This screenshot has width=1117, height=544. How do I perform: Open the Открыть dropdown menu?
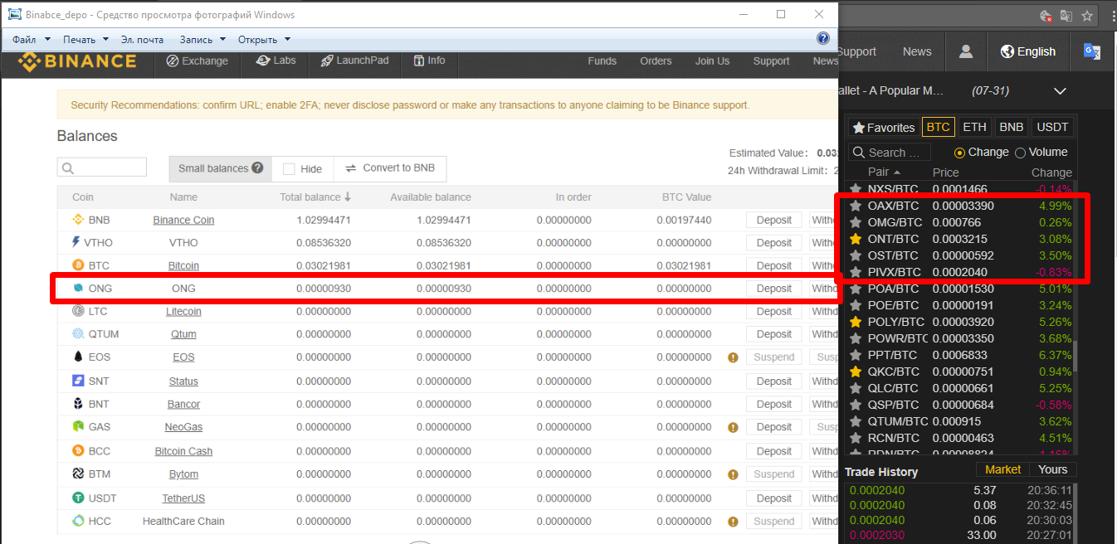tap(264, 39)
